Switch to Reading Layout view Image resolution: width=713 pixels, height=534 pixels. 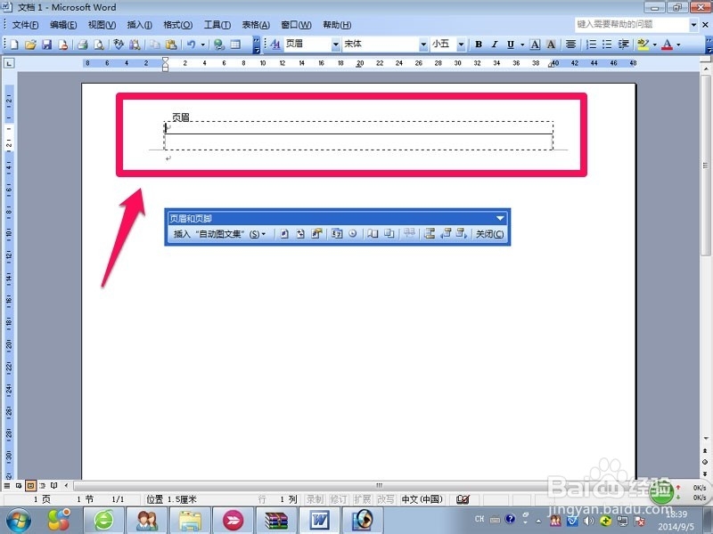click(x=53, y=486)
